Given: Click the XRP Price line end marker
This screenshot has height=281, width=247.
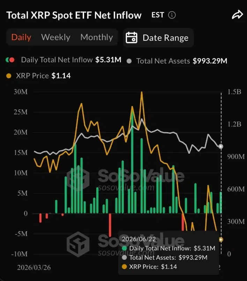Looking at the screenshot, I should click(221, 240).
